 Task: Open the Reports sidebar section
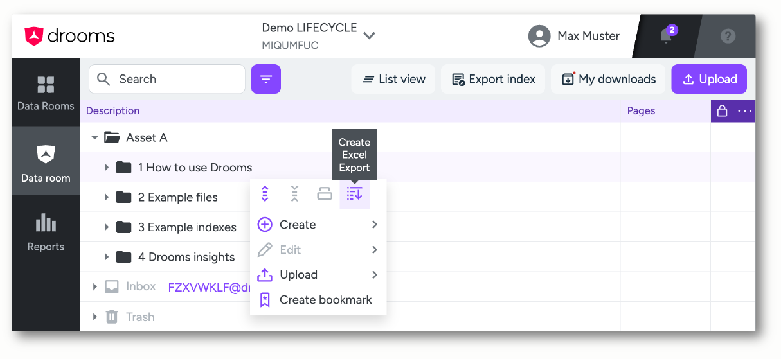point(46,231)
